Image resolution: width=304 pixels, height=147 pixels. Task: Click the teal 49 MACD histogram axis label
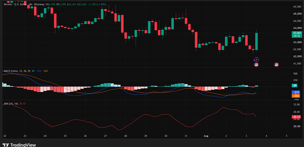(x=295, y=85)
